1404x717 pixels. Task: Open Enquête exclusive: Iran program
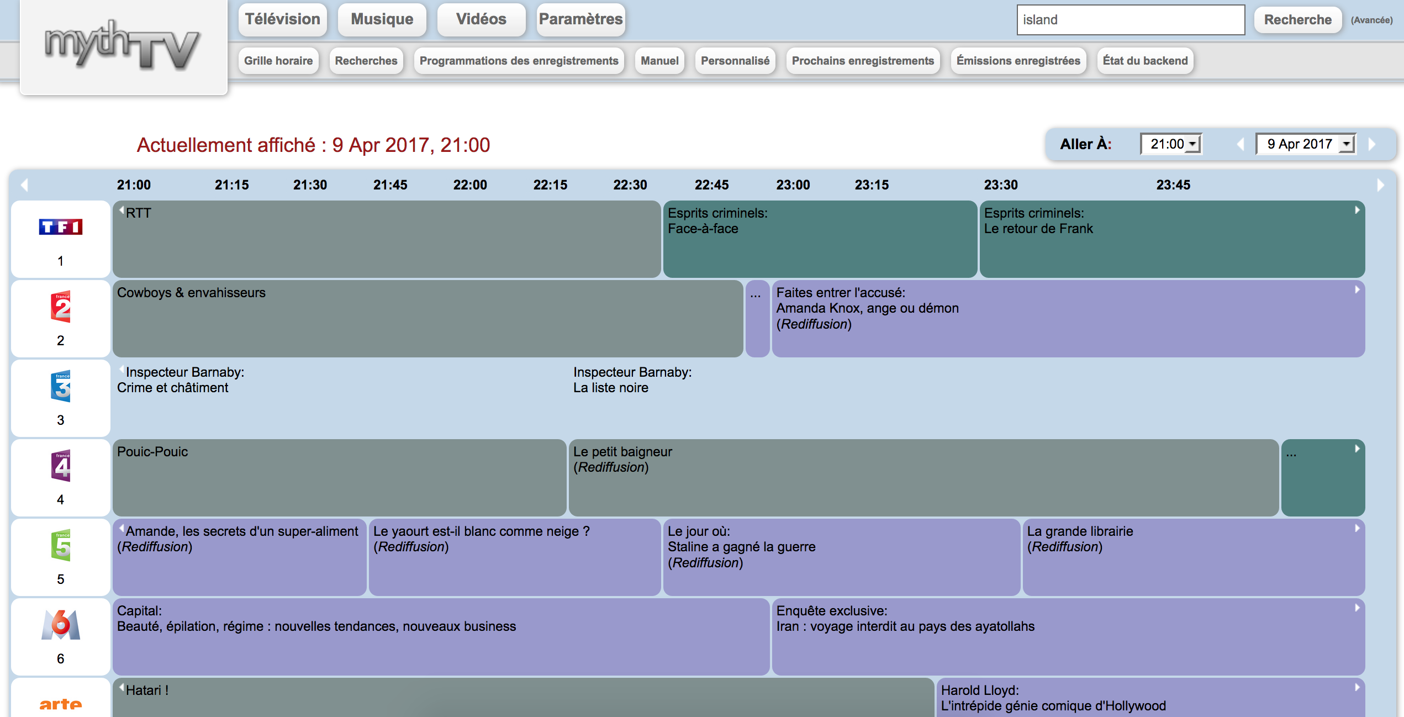(x=1068, y=637)
